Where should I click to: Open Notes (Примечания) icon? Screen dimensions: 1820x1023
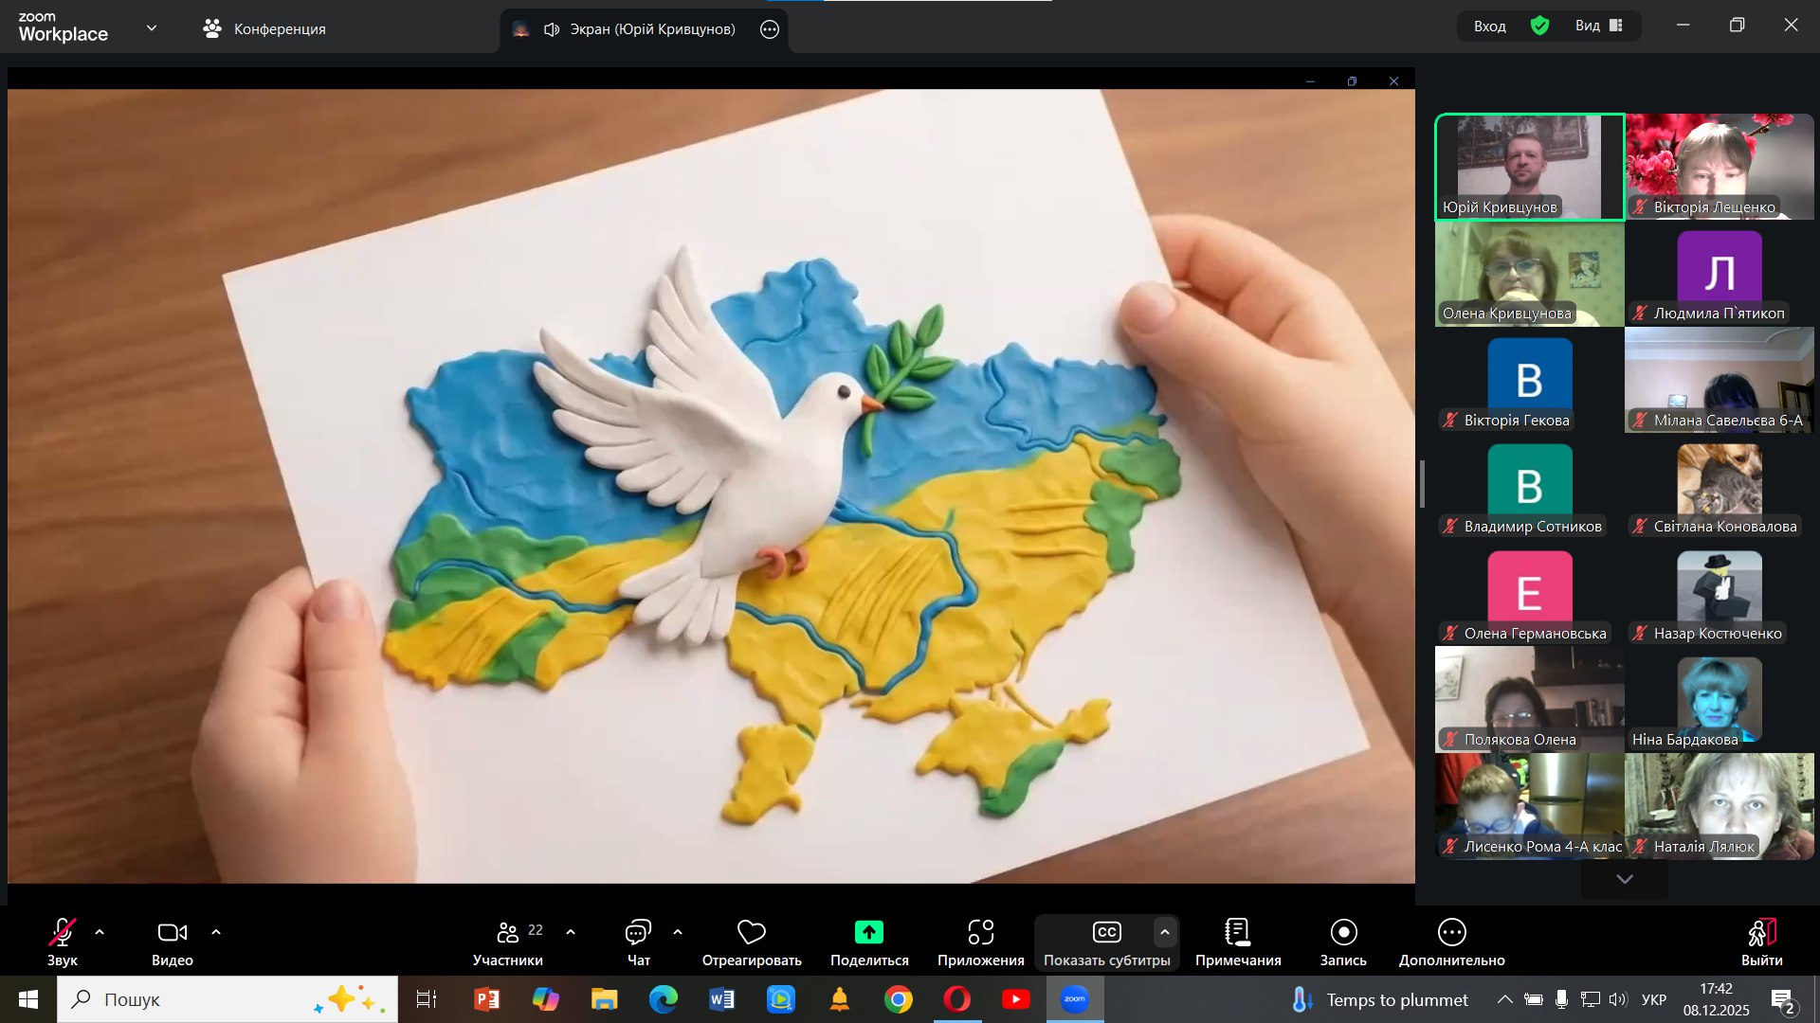(1237, 933)
